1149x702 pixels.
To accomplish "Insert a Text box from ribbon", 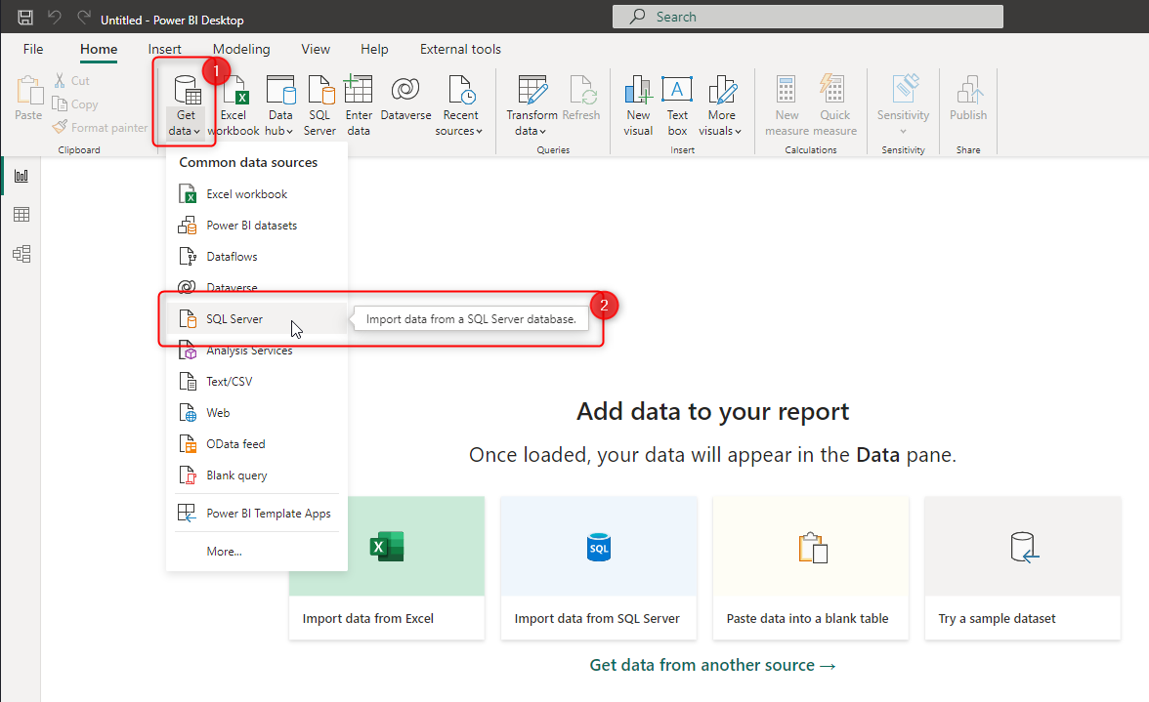I will click(x=677, y=105).
